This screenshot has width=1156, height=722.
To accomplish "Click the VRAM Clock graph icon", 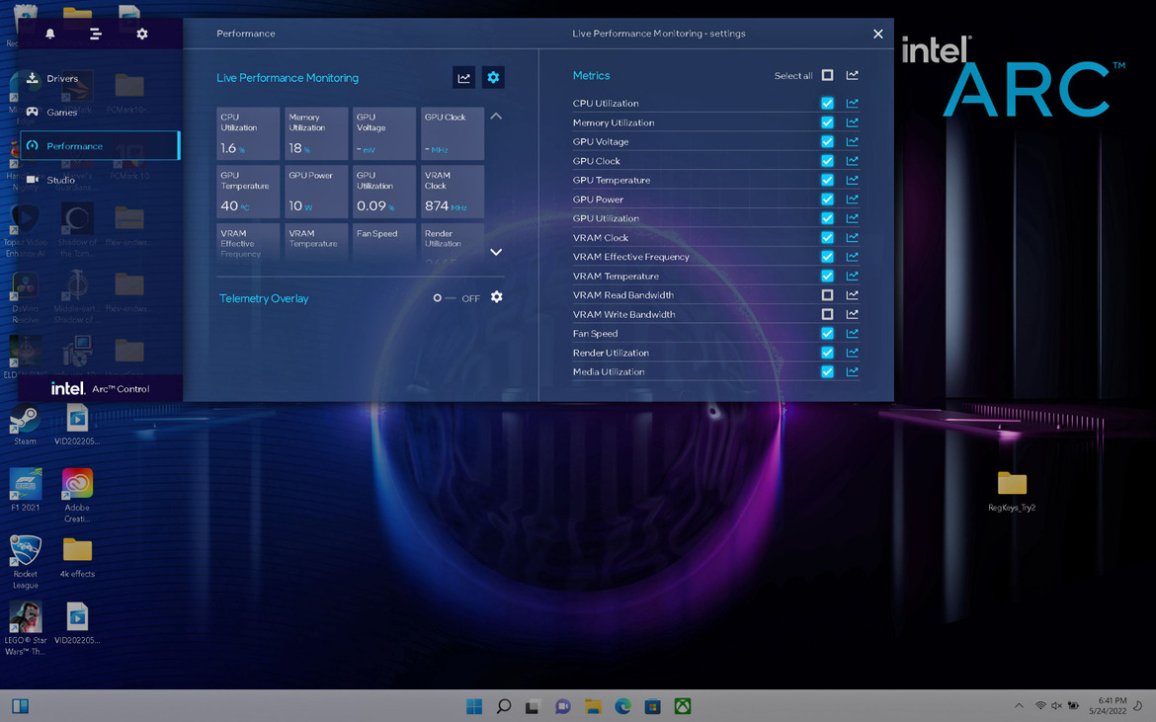I will click(853, 237).
